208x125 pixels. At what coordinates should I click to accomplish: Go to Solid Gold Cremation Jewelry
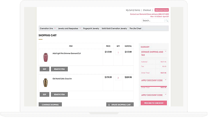[114, 28]
